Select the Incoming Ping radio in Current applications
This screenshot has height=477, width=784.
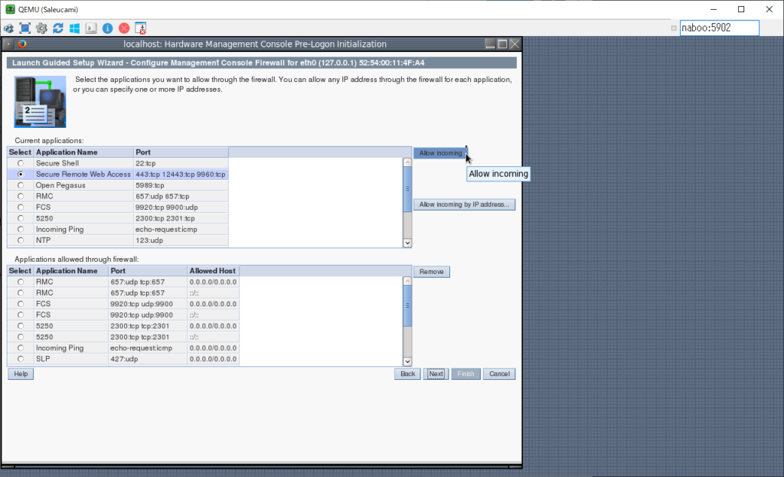21,230
